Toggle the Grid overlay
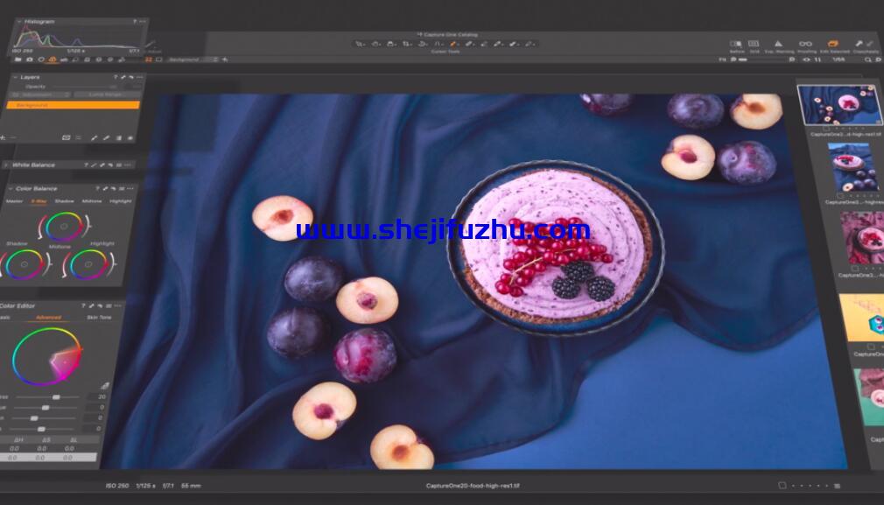 point(754,44)
